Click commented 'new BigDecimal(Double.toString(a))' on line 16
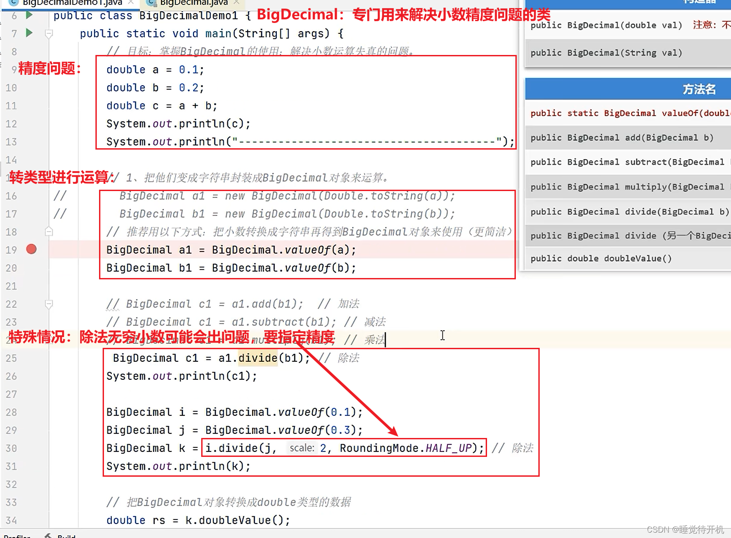 [336, 196]
